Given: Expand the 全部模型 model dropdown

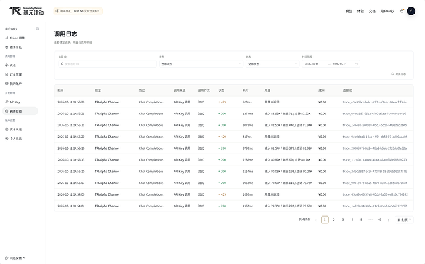Looking at the screenshot, I should [x=201, y=64].
